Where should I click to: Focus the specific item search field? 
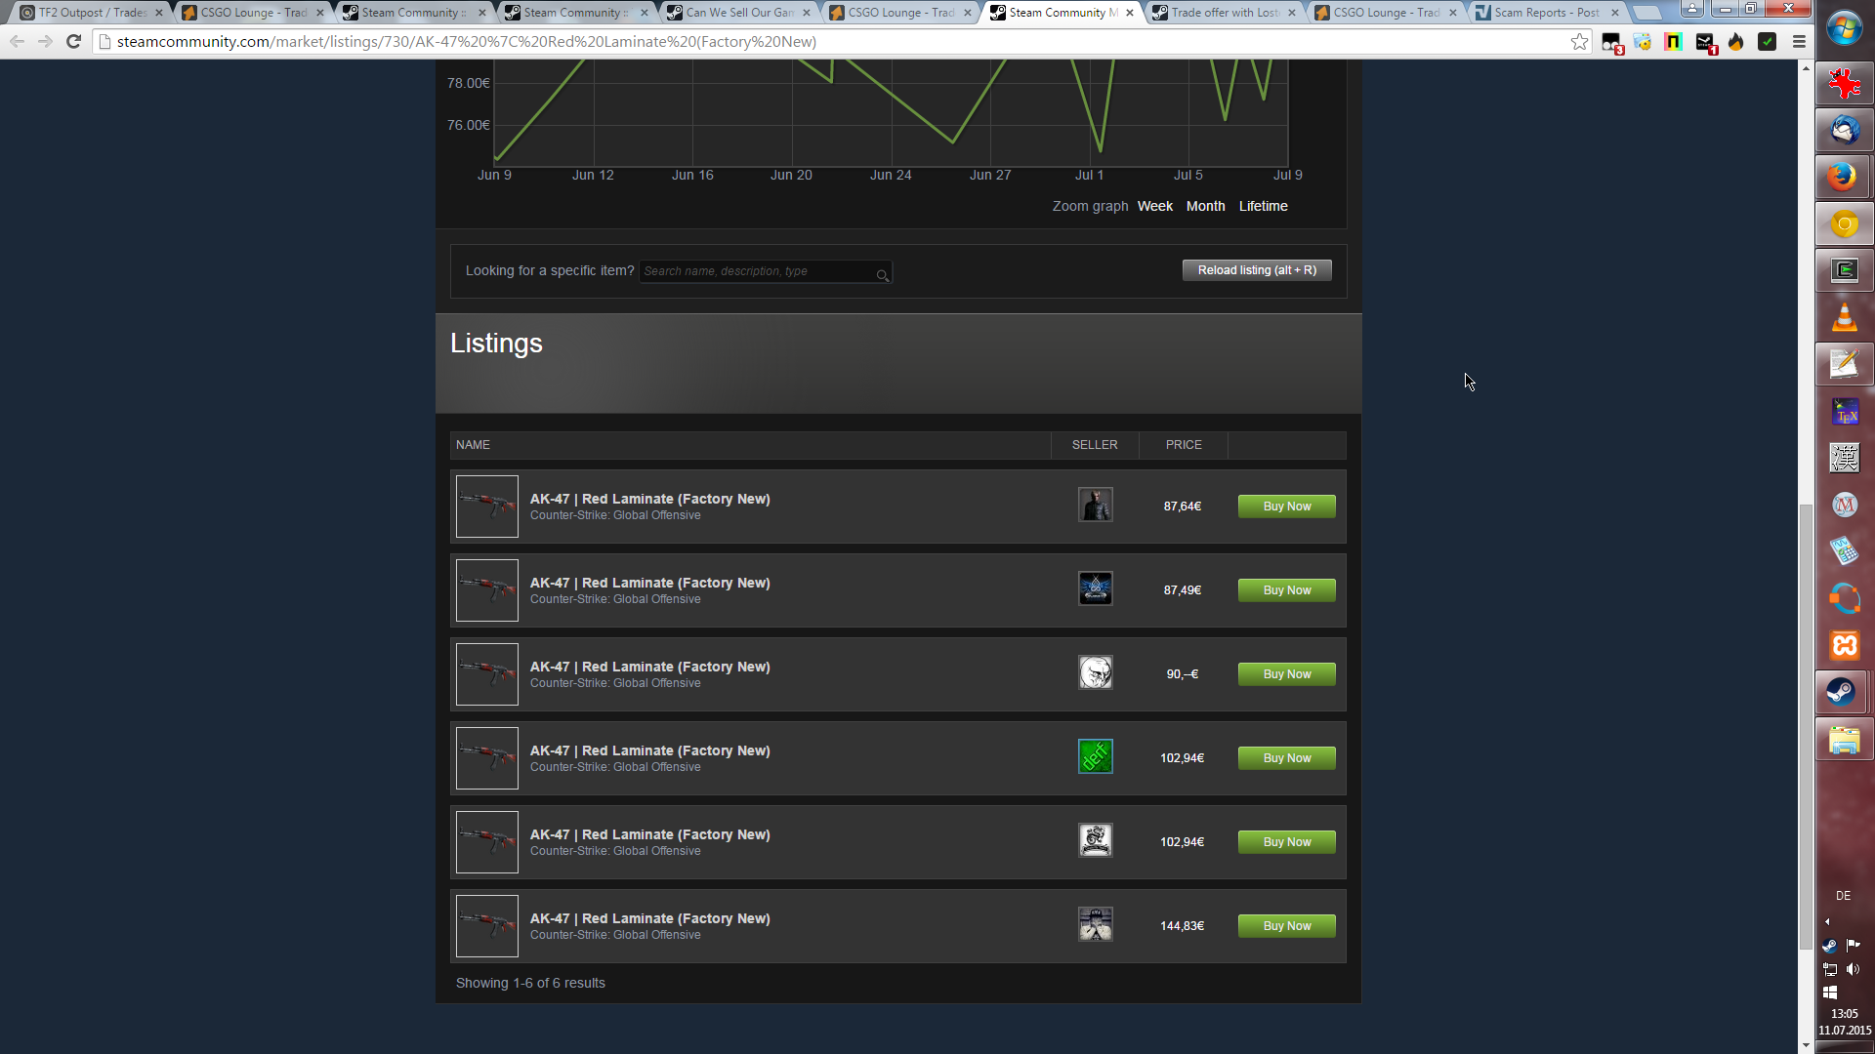(x=757, y=271)
